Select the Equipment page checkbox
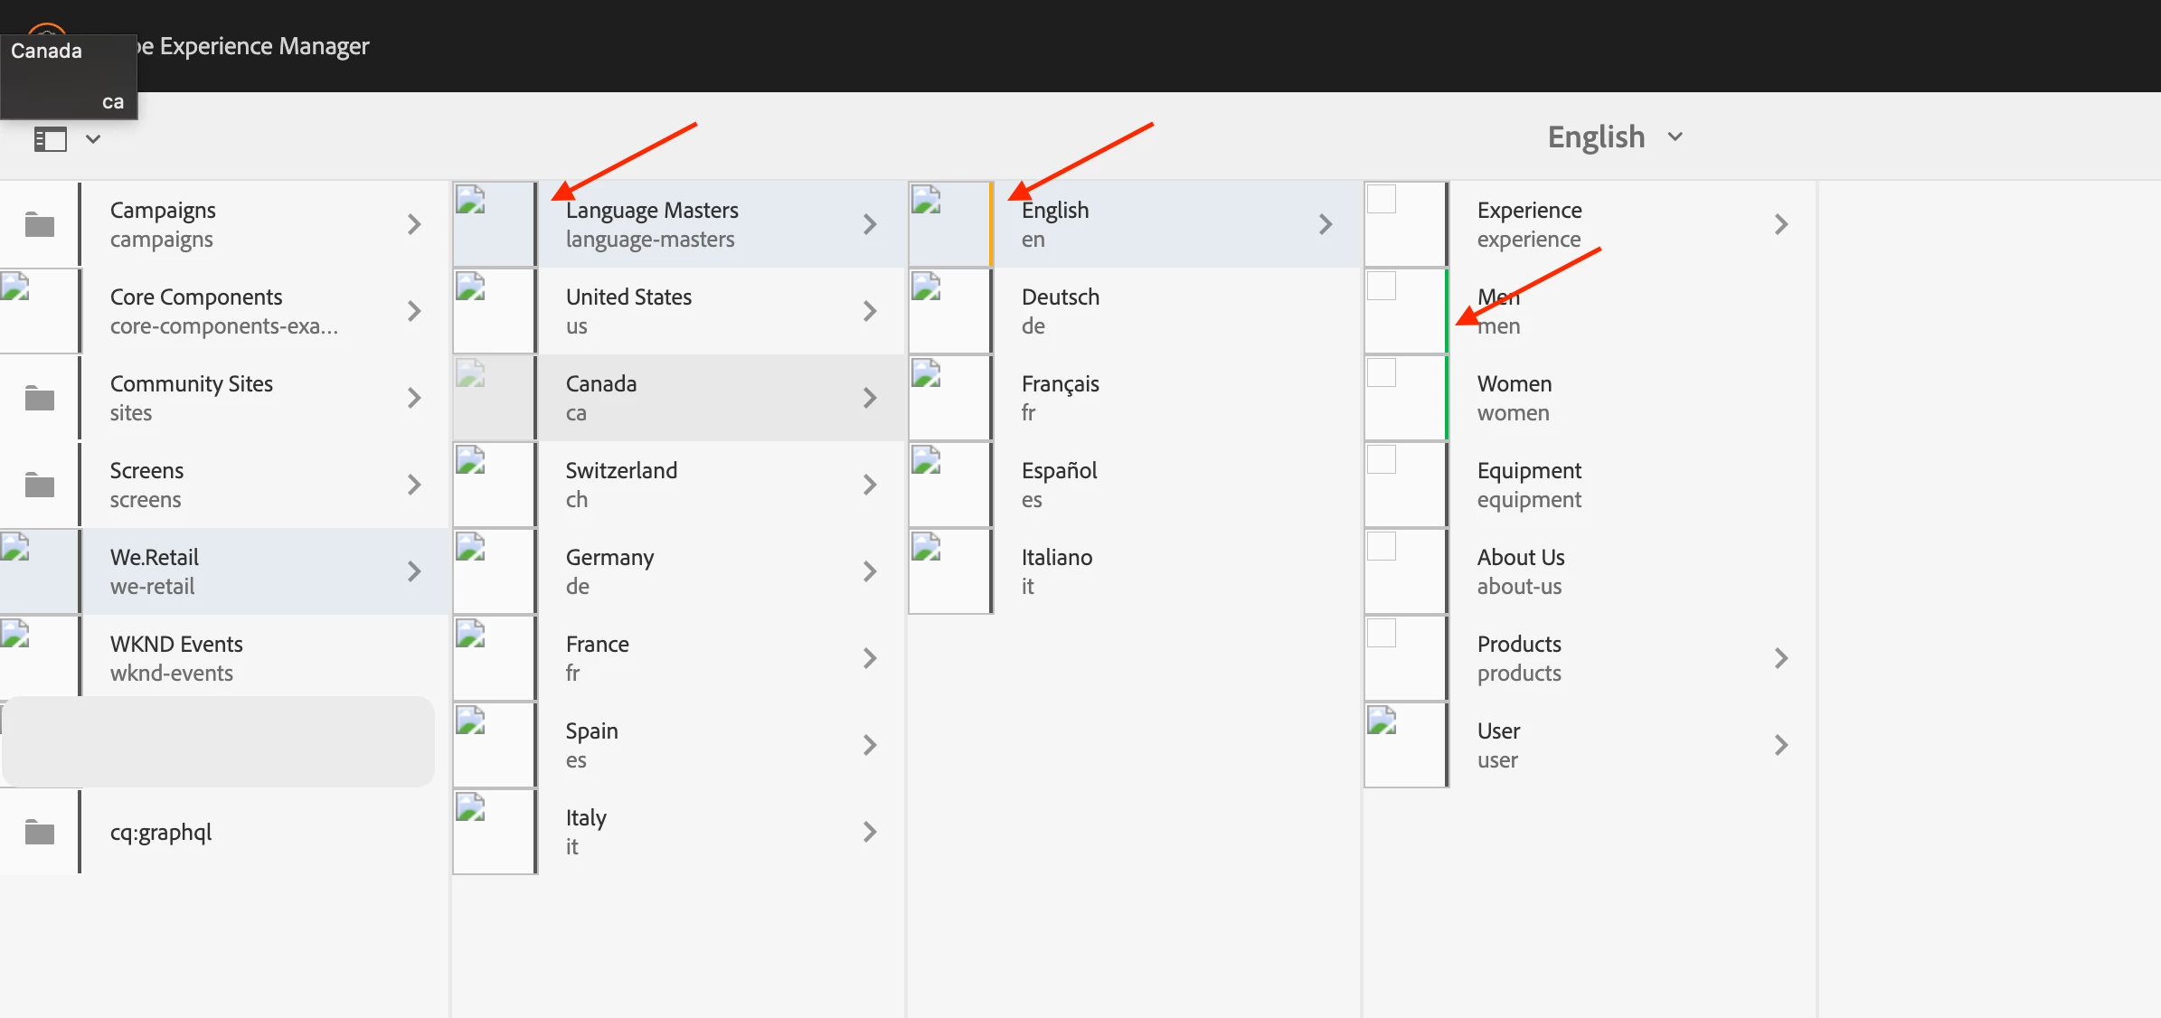 [x=1382, y=460]
